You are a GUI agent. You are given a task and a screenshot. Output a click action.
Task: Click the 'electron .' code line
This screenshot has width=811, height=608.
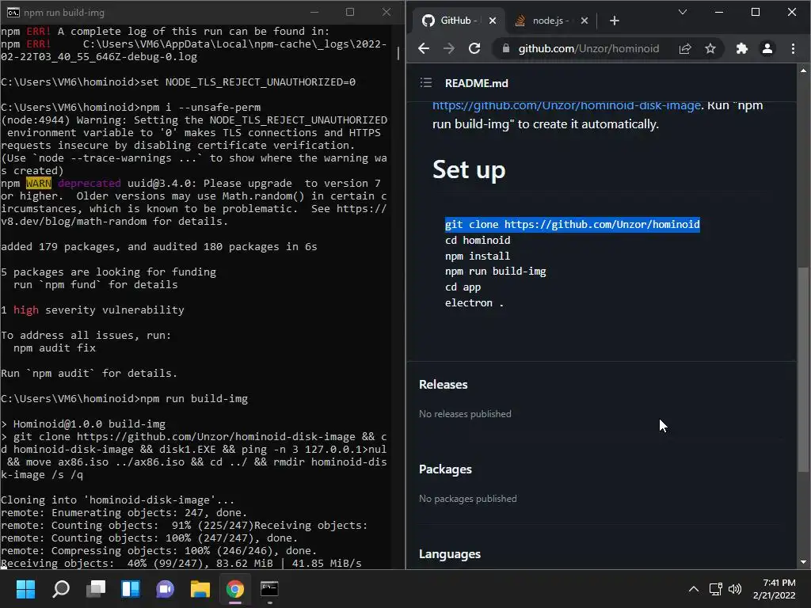(474, 303)
